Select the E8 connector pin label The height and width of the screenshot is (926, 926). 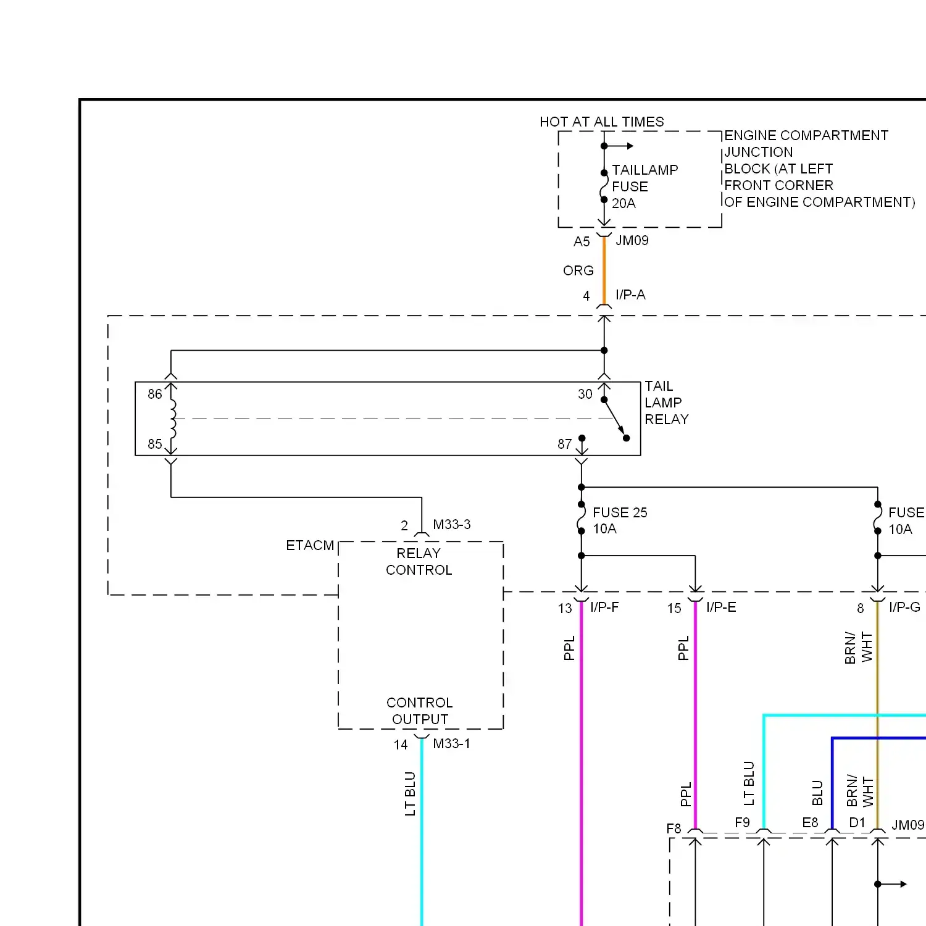pos(810,822)
